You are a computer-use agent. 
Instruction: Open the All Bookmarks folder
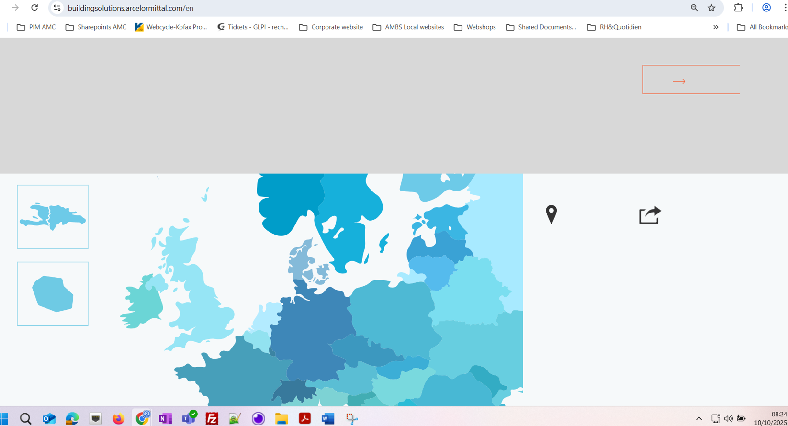click(x=762, y=27)
